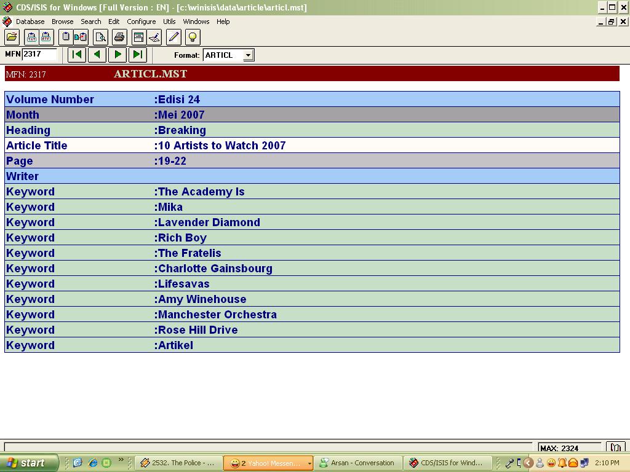Click the copy-record-to-clipboard icon with red arrow

(x=81, y=37)
